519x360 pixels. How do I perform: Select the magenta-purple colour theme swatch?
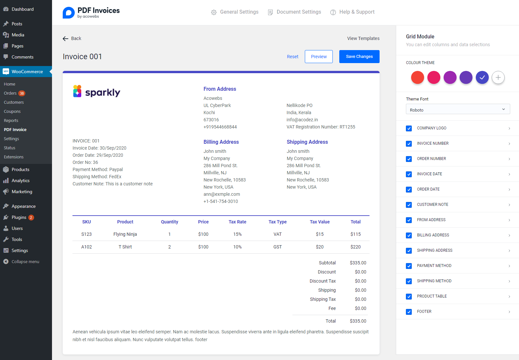[x=450, y=77]
